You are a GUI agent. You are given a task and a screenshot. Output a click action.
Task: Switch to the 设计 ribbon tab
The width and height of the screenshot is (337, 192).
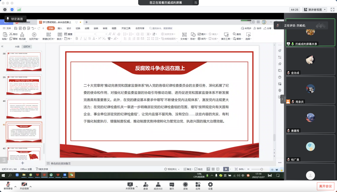[x=69, y=28]
